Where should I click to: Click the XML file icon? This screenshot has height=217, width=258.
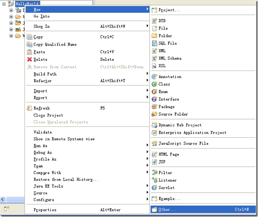pyautogui.click(x=154, y=51)
